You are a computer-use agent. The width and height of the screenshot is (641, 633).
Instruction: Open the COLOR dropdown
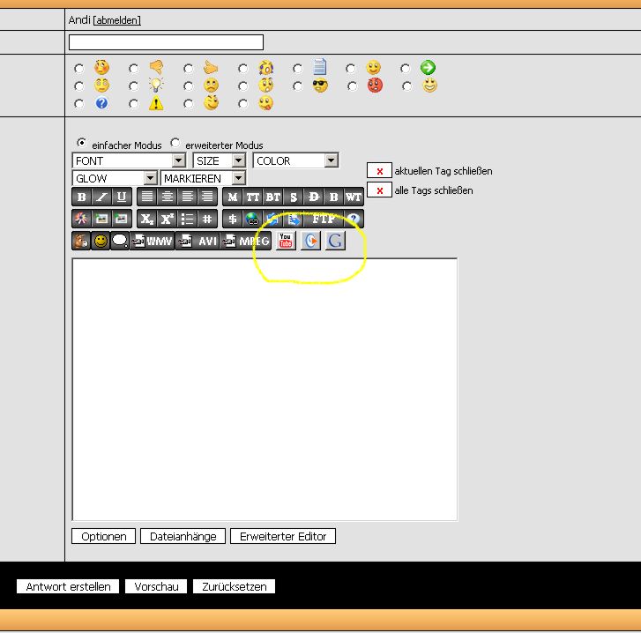coord(331,160)
